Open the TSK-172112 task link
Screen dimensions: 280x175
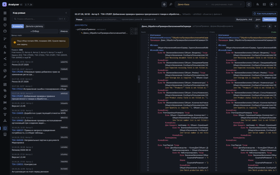[x=17, y=89]
